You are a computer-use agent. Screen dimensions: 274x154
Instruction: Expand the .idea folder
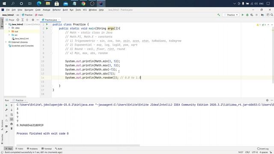[x=9, y=28]
